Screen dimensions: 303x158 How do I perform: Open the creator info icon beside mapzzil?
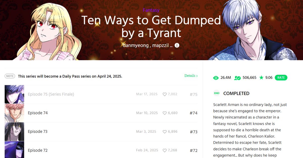coord(177,45)
